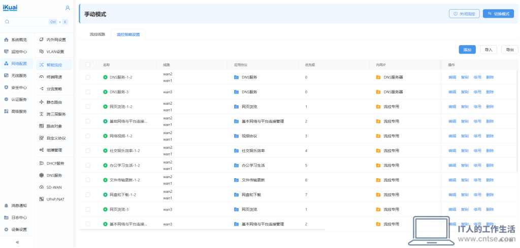Image resolution: width=520 pixels, height=248 pixels.
Task: Click the 切换模式 button
Action: [499, 14]
